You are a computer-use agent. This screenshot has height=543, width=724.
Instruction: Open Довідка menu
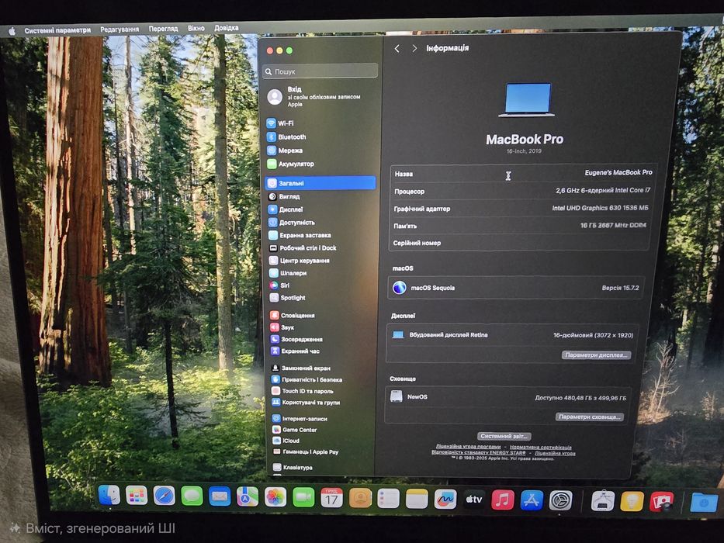pyautogui.click(x=227, y=28)
